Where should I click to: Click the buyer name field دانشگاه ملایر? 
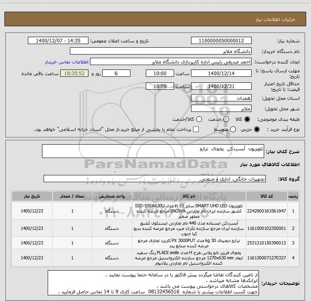(161, 51)
